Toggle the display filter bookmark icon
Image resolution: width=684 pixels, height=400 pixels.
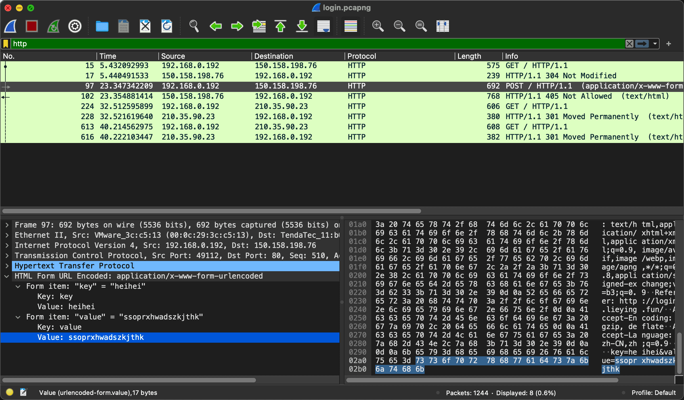(6, 44)
